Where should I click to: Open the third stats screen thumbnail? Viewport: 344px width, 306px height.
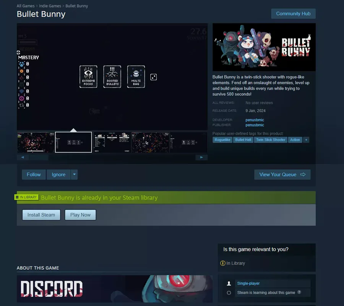(x=112, y=142)
